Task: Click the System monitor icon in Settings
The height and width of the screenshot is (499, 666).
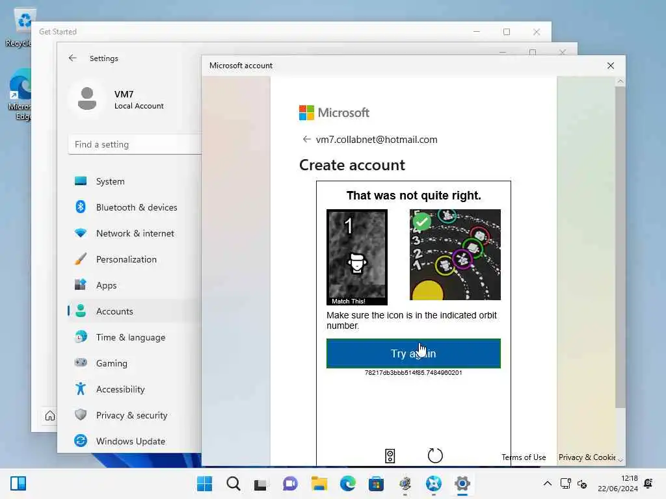Action: tap(80, 181)
